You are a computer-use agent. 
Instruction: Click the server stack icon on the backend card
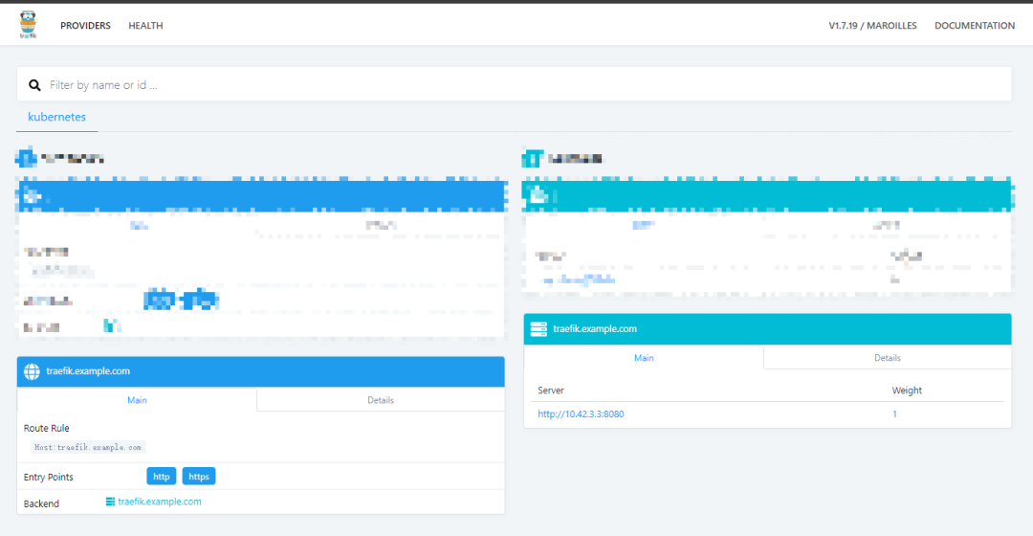pos(538,329)
